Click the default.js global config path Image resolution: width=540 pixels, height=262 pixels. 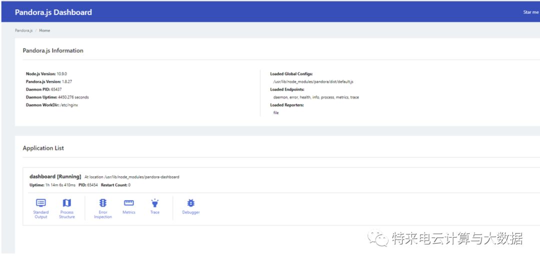313,81
